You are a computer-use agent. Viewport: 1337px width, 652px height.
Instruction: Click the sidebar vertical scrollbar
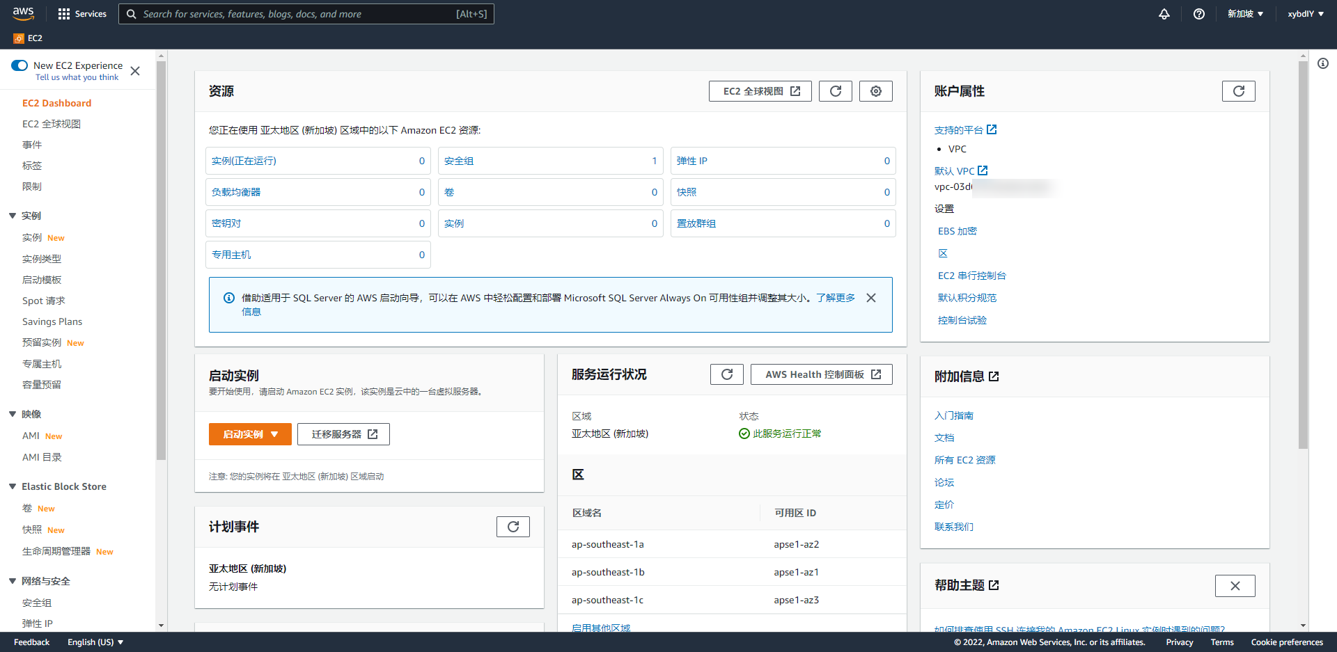[x=161, y=260]
